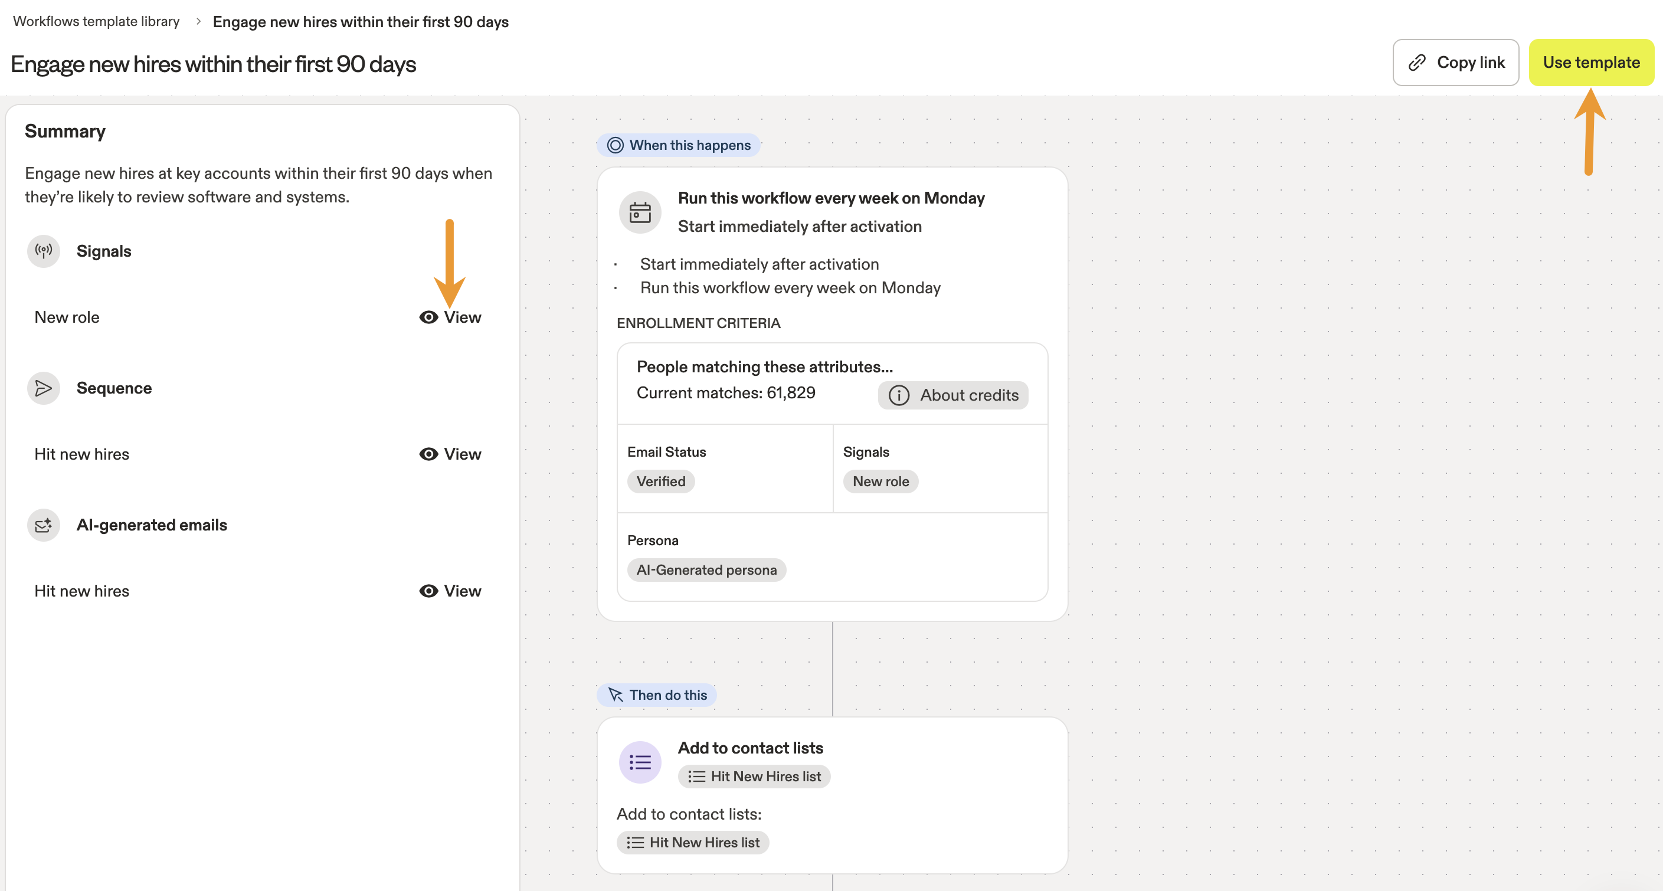Click the calendar icon on the workflow trigger card
The image size is (1663, 891).
(640, 212)
